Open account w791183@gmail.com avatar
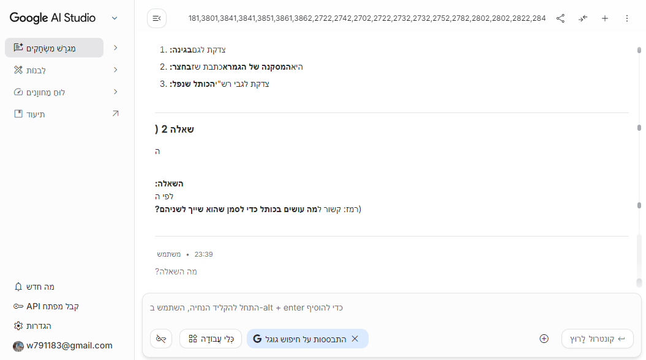Image resolution: width=646 pixels, height=360 pixels. 18,346
